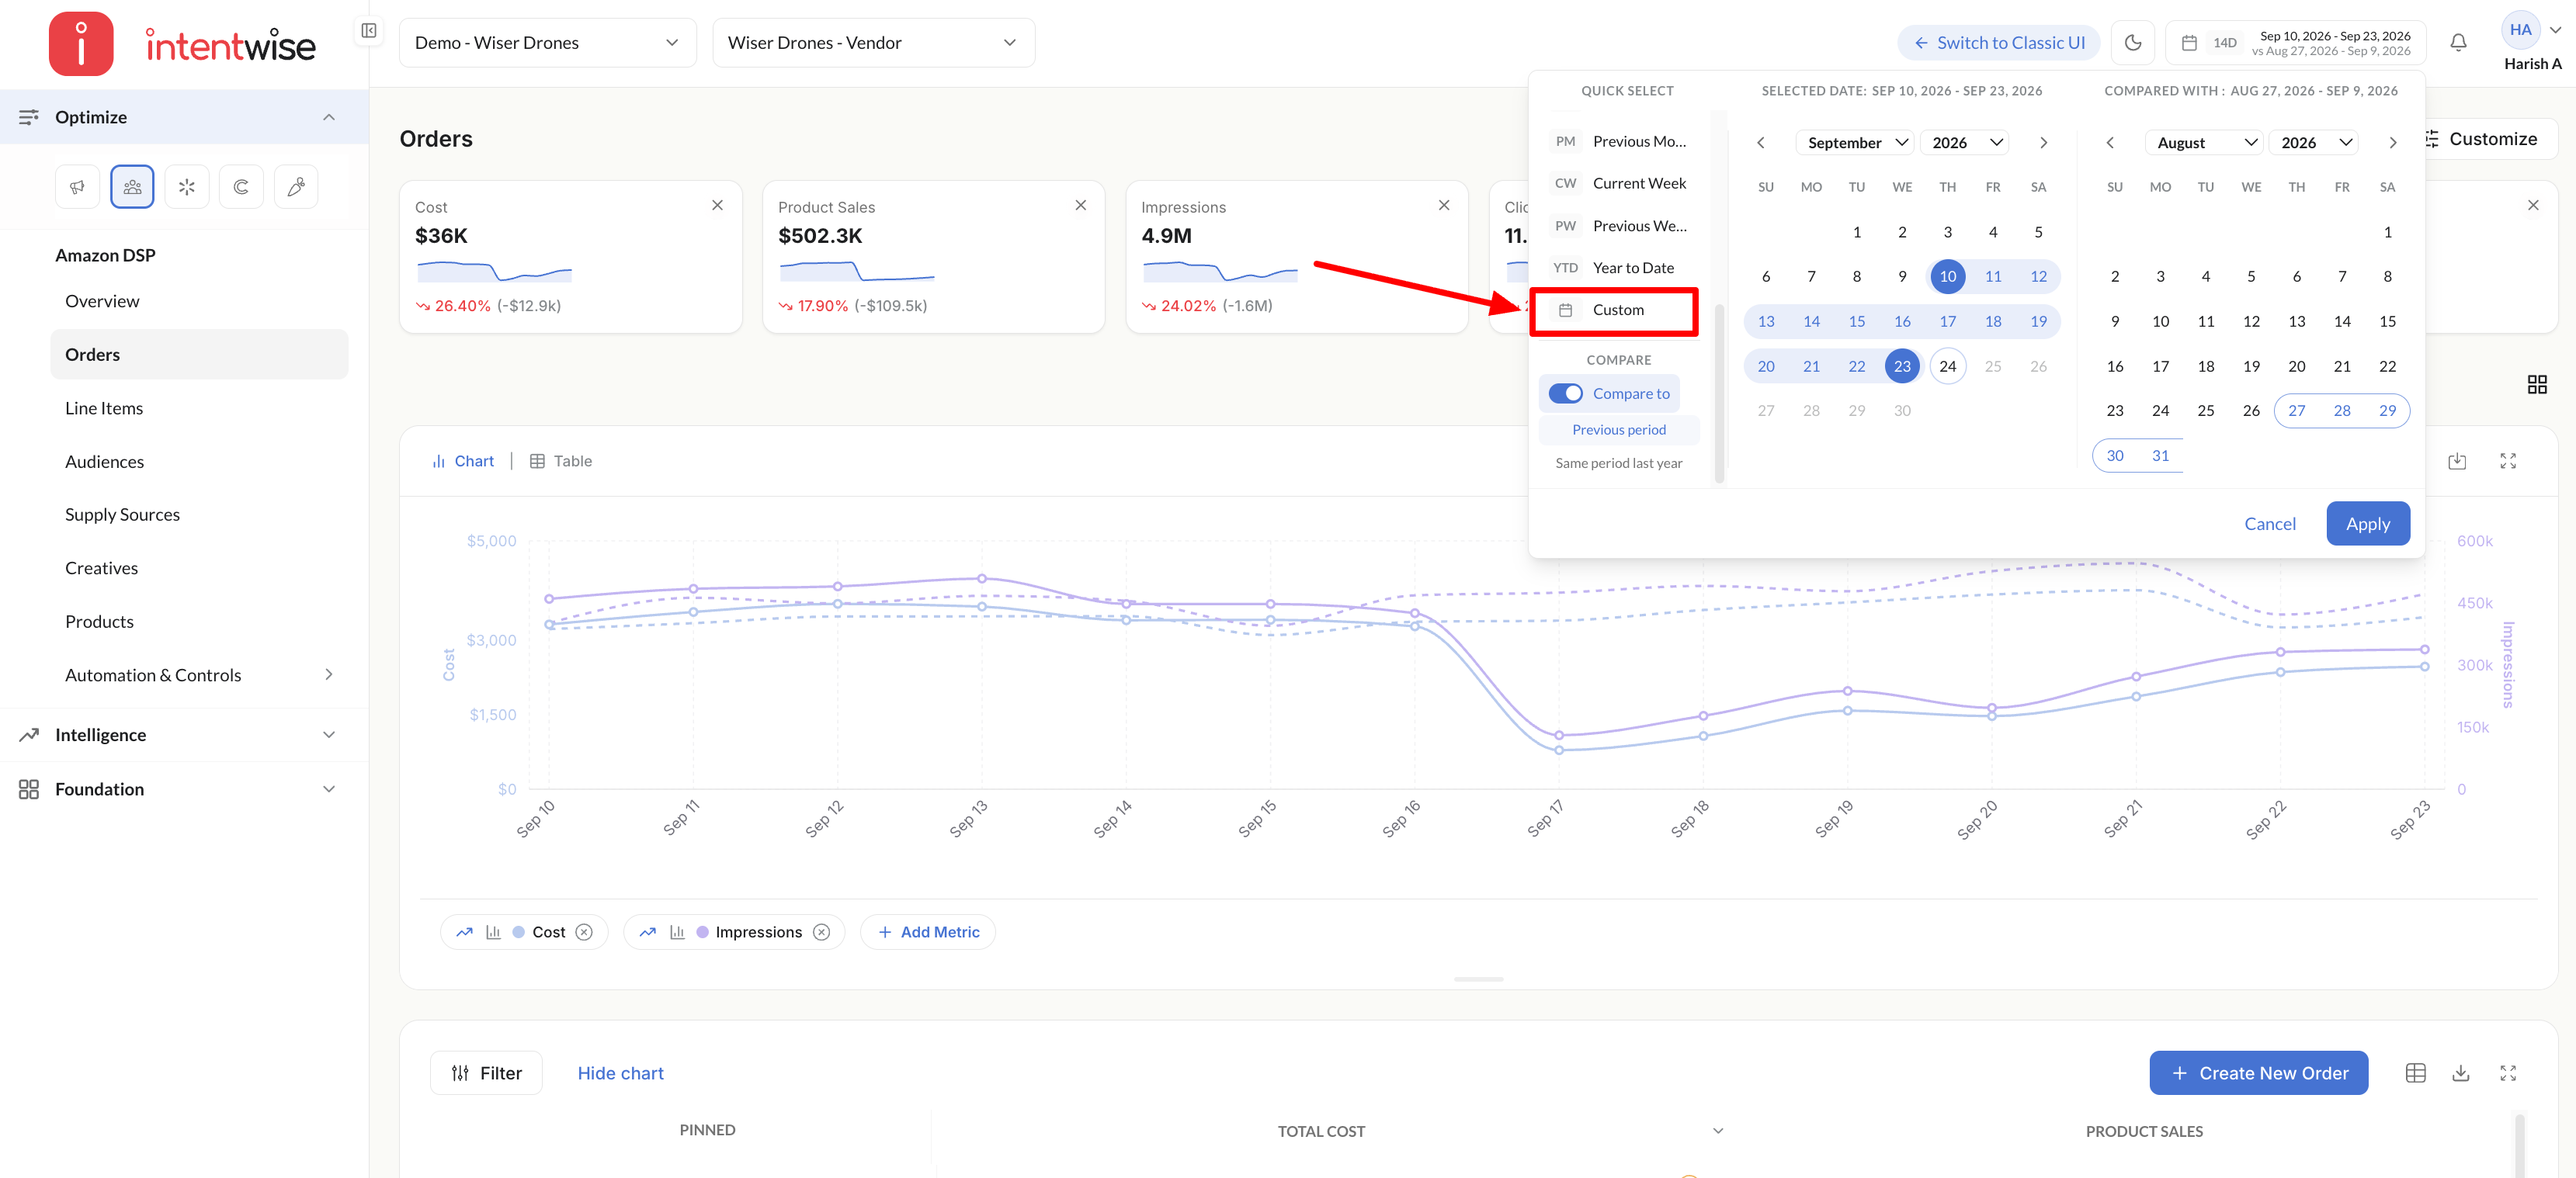The image size is (2576, 1178).
Task: Open the September month dropdown
Action: 1856,143
